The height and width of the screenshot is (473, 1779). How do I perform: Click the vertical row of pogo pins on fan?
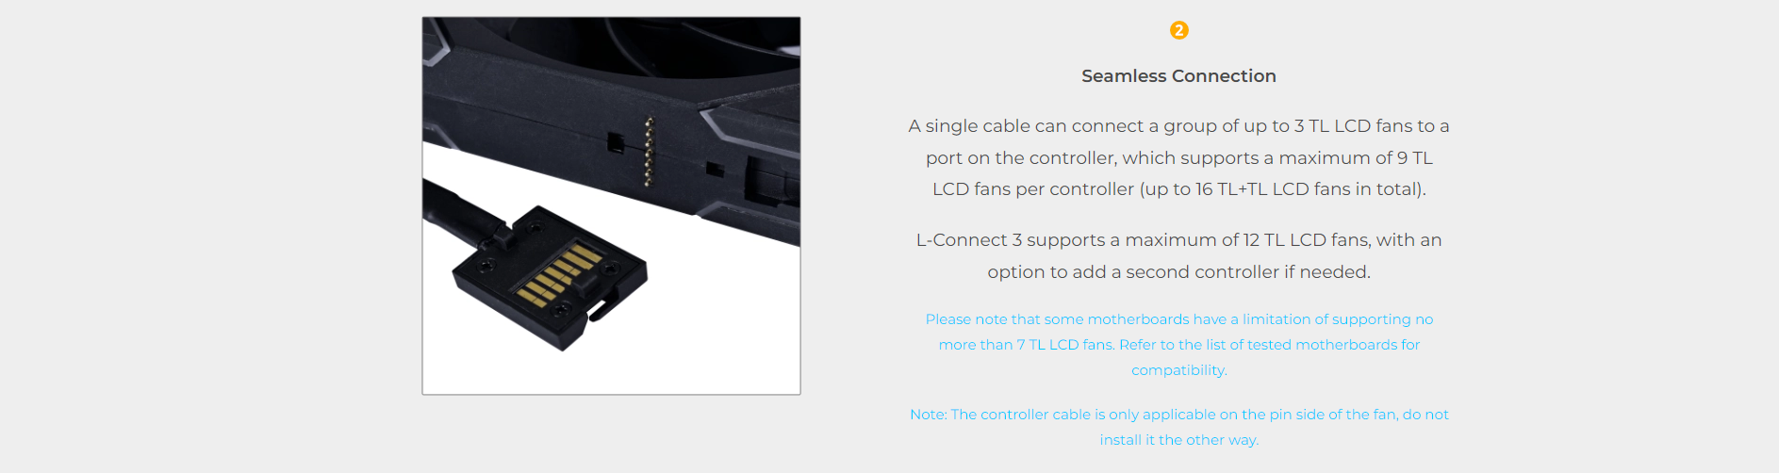[649, 151]
